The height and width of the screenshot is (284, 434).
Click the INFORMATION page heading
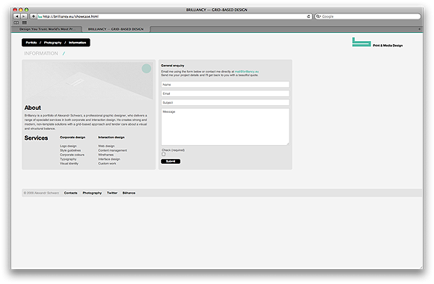[41, 53]
